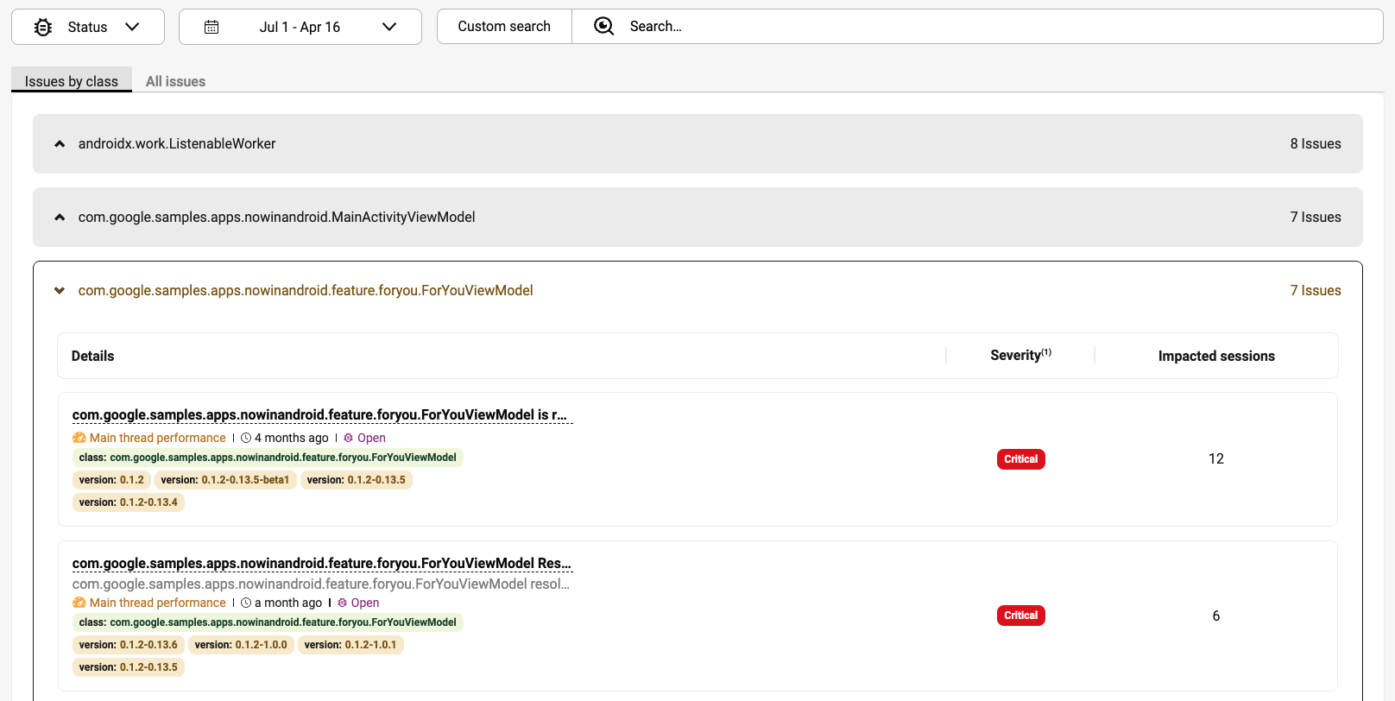Click the bug icon in Status filter
This screenshot has width=1395, height=701.
coord(43,27)
